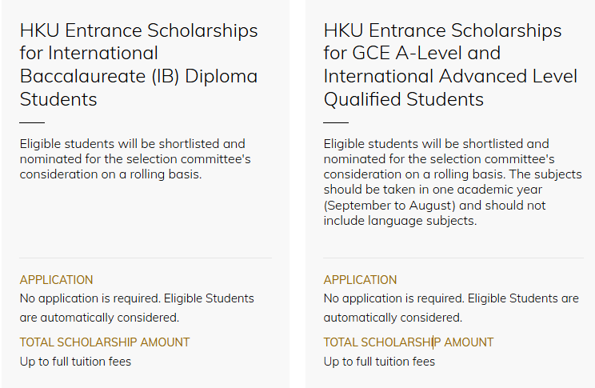Click TOTAL SCHOLARSHIP AMOUNT label in IB card

click(105, 342)
